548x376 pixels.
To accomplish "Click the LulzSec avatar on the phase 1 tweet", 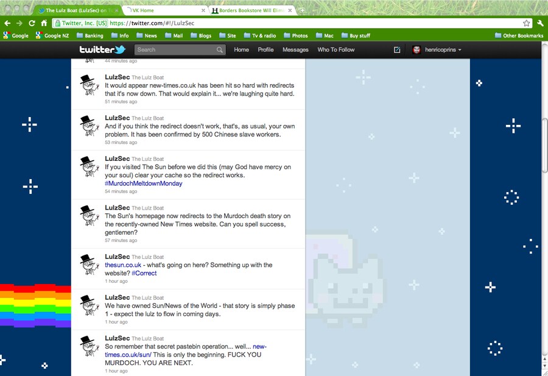I will click(x=88, y=305).
